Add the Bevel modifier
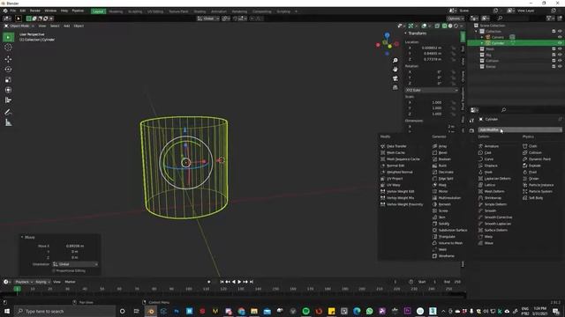Image resolution: width=565 pixels, height=317 pixels. [442, 152]
